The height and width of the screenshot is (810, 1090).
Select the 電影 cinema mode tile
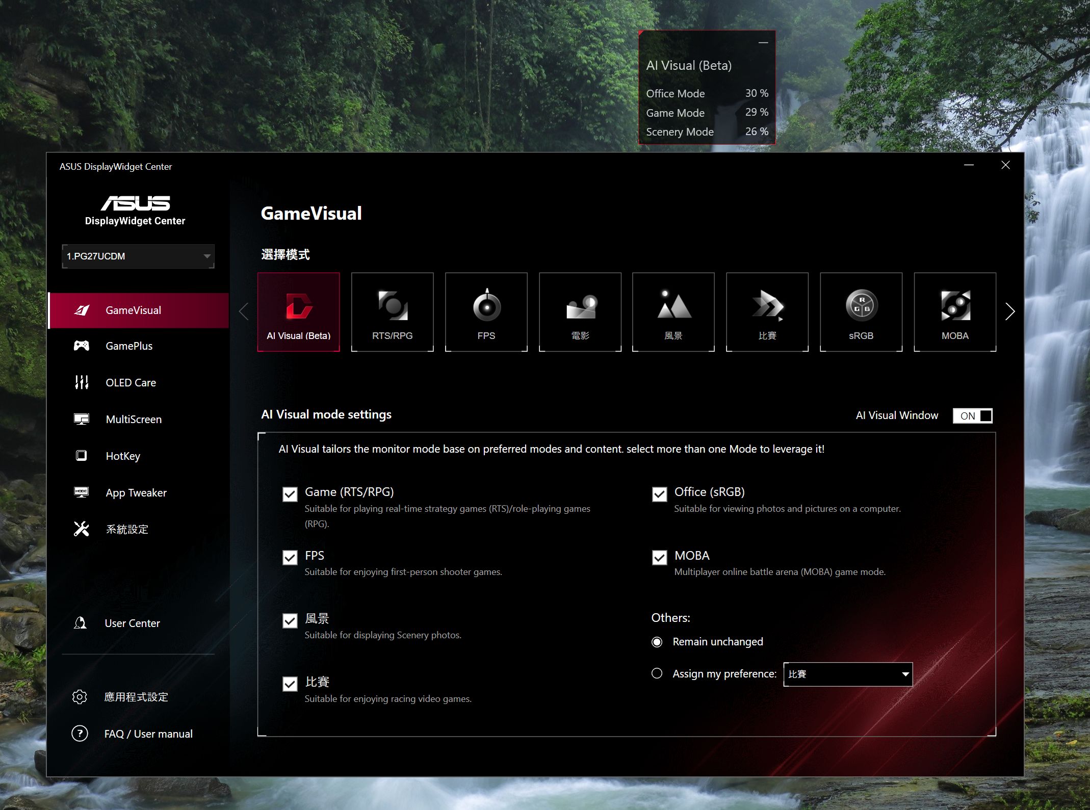click(x=580, y=311)
